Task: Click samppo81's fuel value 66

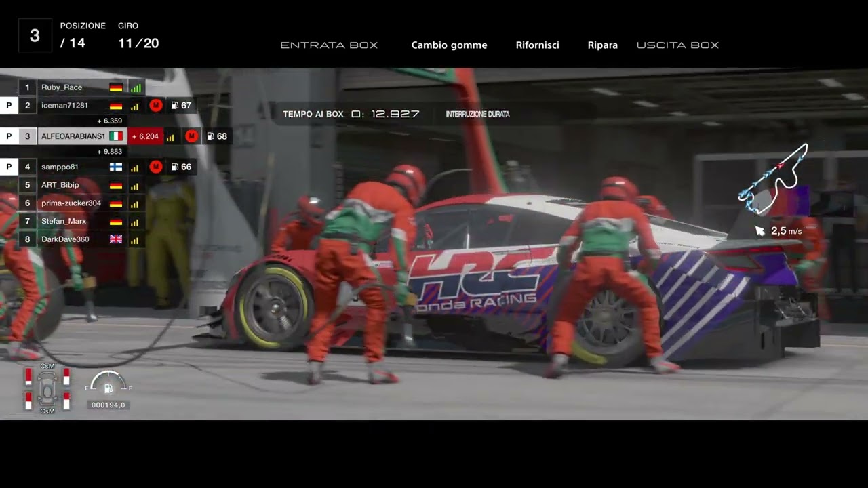Action: click(186, 167)
